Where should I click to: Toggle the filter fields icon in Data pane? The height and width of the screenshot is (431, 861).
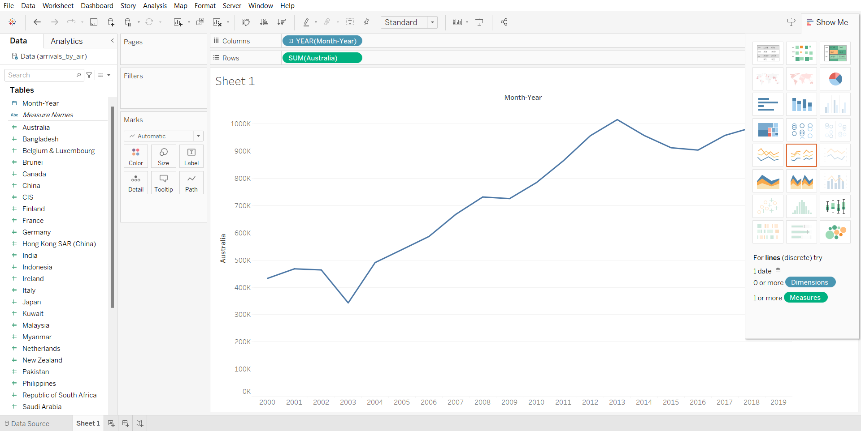[89, 75]
